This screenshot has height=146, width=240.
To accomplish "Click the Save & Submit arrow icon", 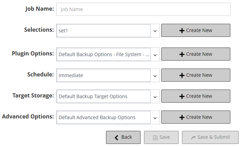I will (x=193, y=137).
